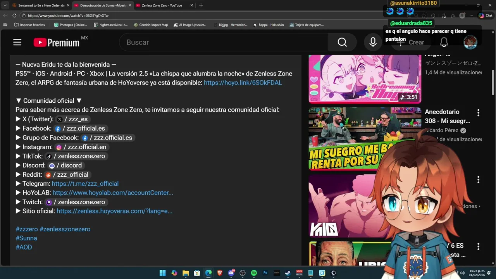Viewport: 496px width, 279px height.
Task: Click the #zzzero hashtag
Action: click(x=27, y=229)
